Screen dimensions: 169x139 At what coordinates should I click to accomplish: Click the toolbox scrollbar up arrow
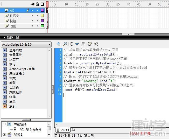49,50
